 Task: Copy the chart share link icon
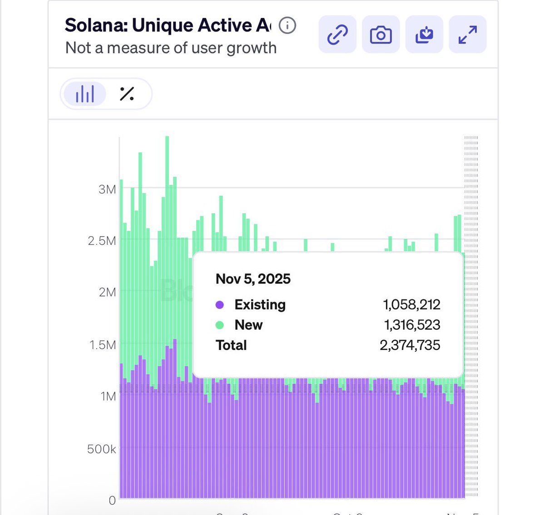point(337,34)
